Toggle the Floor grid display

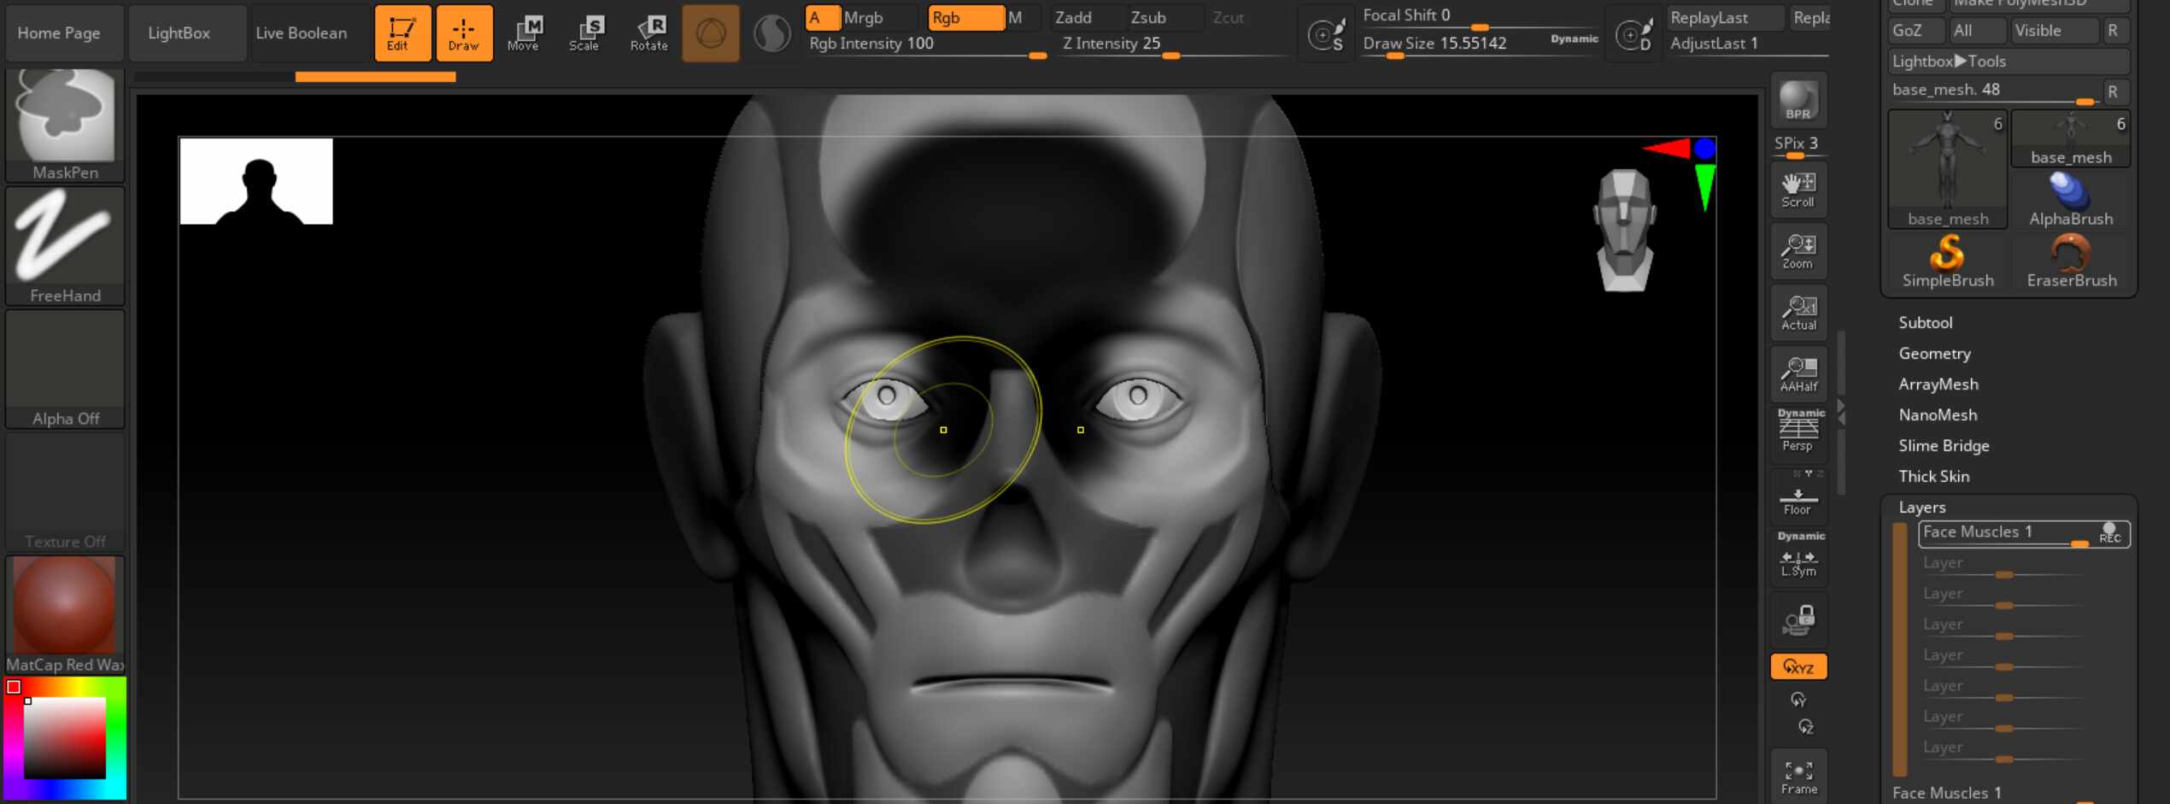(1798, 498)
